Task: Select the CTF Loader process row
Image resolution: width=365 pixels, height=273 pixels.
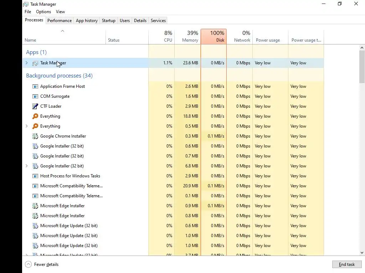Action: coord(173,106)
